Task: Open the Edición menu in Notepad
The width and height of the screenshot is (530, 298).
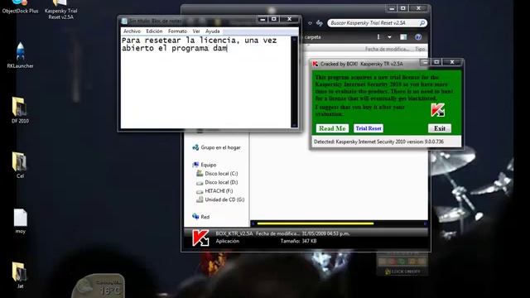Action: pyautogui.click(x=154, y=31)
